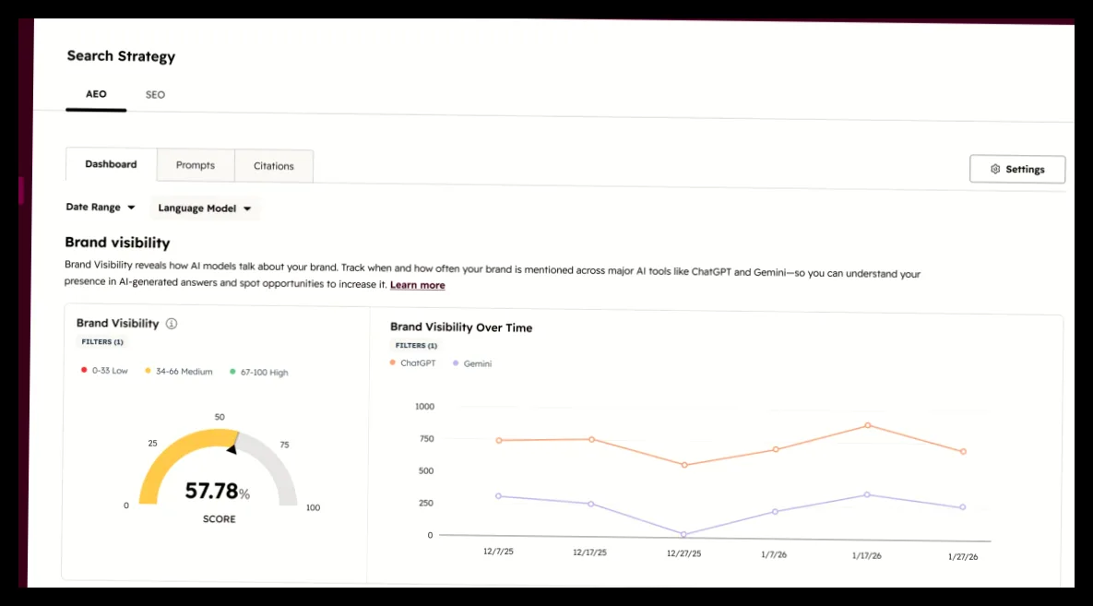1093x606 pixels.
Task: Click the gear icon in Settings button
Action: tap(995, 169)
